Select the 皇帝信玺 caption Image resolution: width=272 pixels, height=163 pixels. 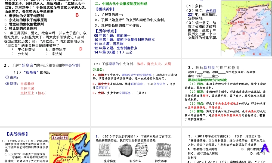[x=110, y=161]
